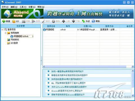Open the blue question-mark 帮助 icon
This screenshot has width=135, height=101.
[93, 21]
